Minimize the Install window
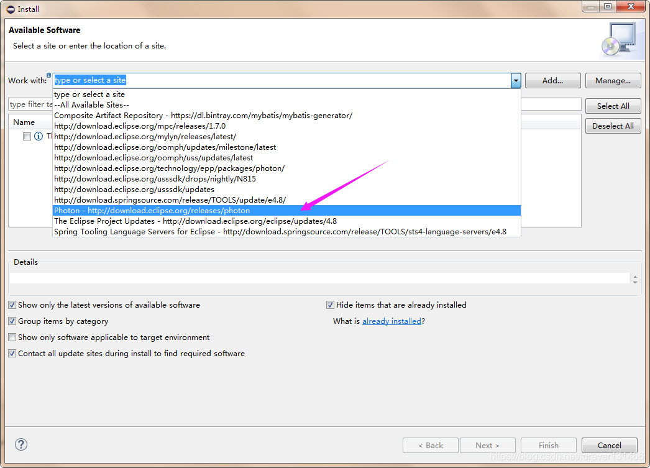The width and height of the screenshot is (650, 468). 591,6
